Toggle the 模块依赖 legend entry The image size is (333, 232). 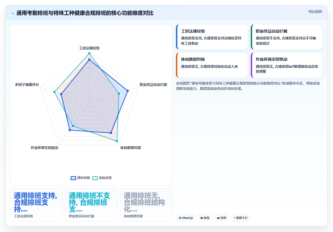(x=81, y=178)
